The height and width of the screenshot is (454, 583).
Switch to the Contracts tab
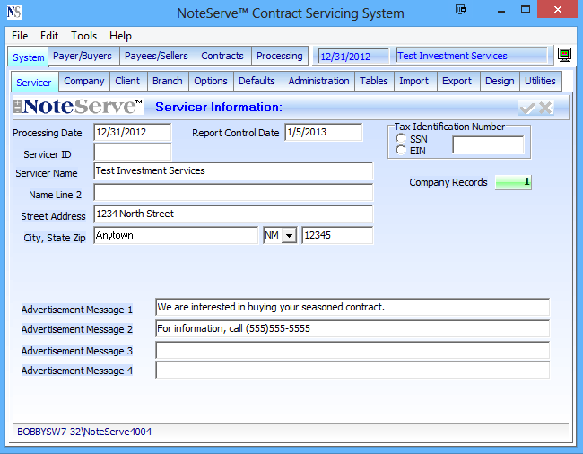[222, 56]
